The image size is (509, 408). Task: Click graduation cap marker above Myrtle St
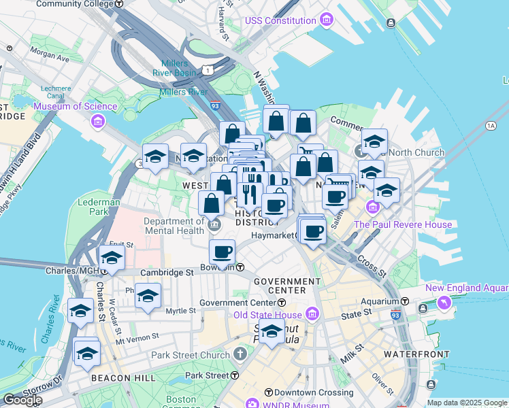tap(148, 296)
